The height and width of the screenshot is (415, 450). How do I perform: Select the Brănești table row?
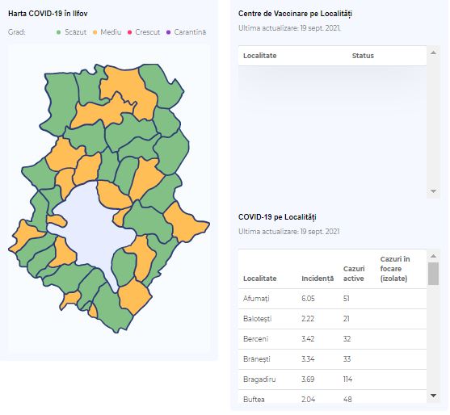point(332,359)
